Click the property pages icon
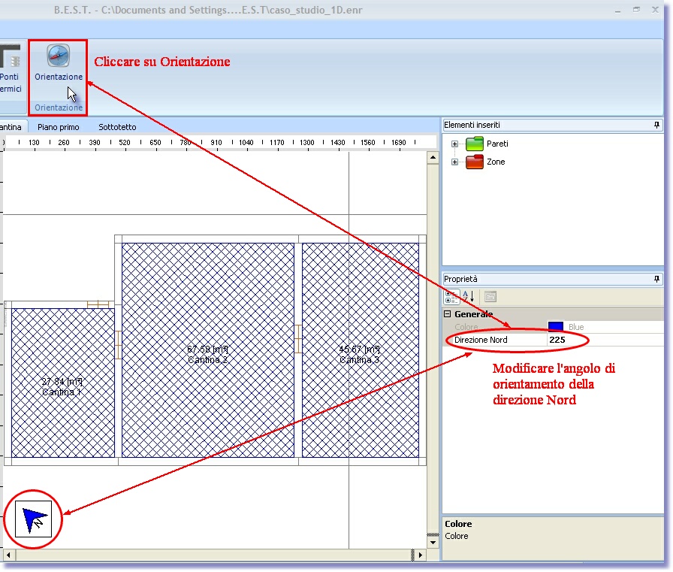 pyautogui.click(x=490, y=296)
